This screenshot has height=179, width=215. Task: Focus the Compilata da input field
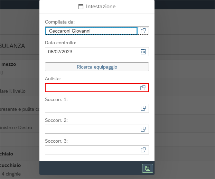pyautogui.click(x=91, y=31)
